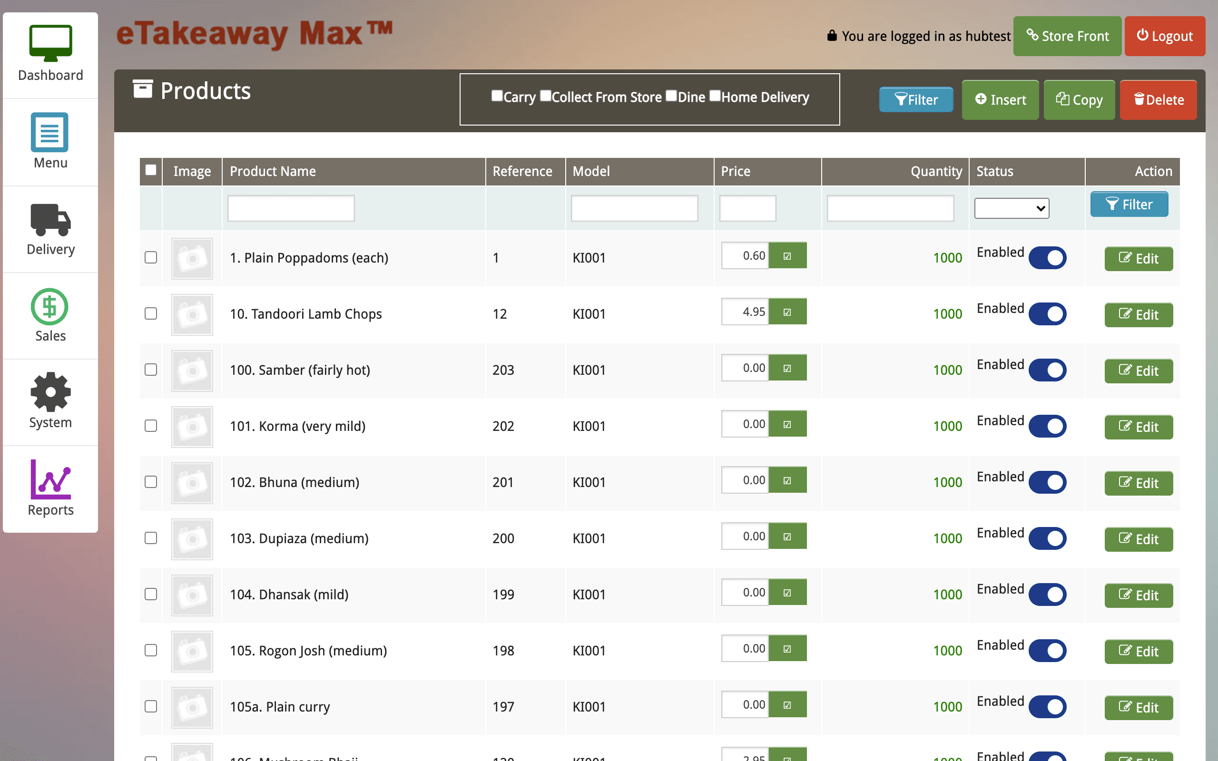Edit the Dhansak (mild) product

point(1139,595)
